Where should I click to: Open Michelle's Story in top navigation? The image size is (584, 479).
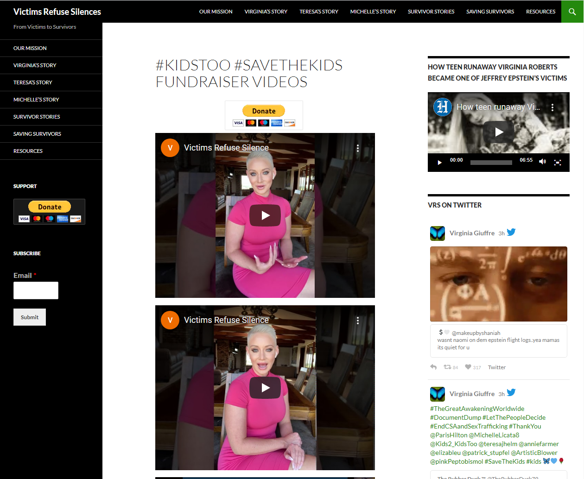373,12
